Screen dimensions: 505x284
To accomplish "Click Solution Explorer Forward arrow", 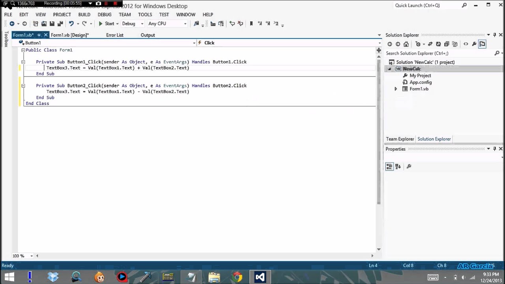I will (x=398, y=44).
